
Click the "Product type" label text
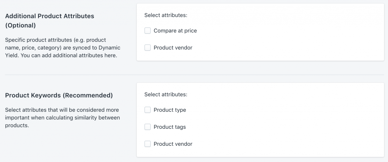tap(170, 110)
